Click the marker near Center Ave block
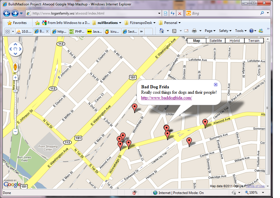Screen dimensions: 280x198 pos(189,142)
